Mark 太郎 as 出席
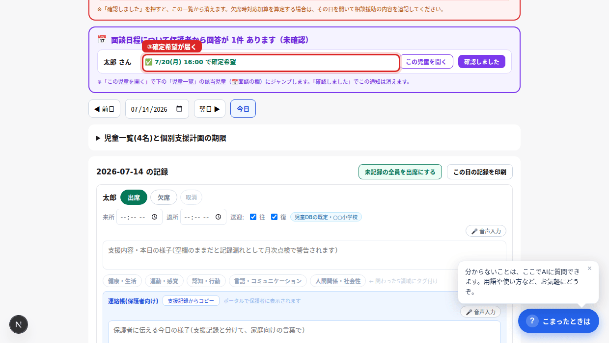The width and height of the screenshot is (609, 343). (134, 197)
